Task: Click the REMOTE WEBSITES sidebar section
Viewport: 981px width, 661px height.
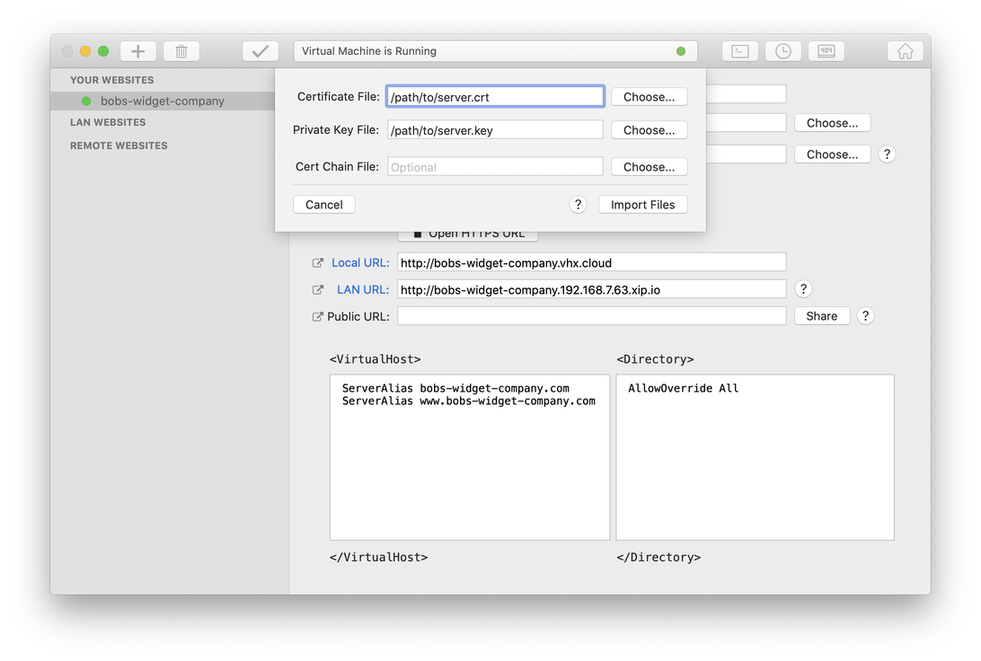Action: 119,145
